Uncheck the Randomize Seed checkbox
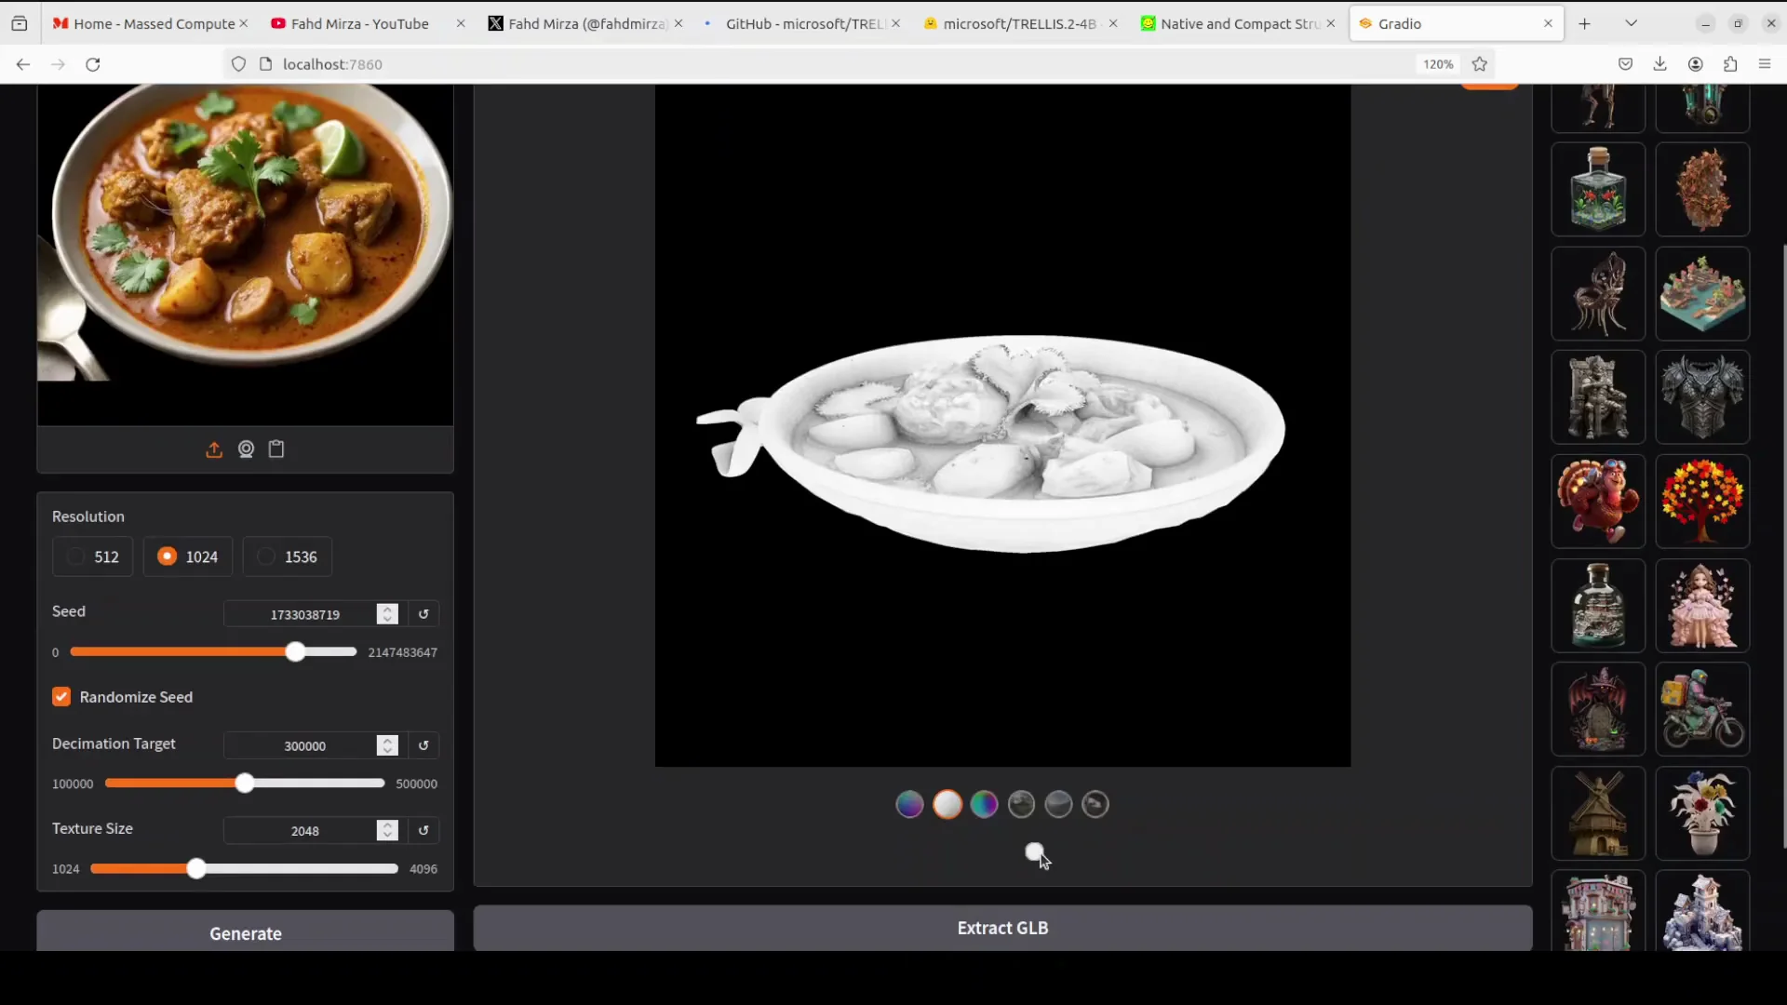This screenshot has height=1005, width=1787. (x=61, y=697)
